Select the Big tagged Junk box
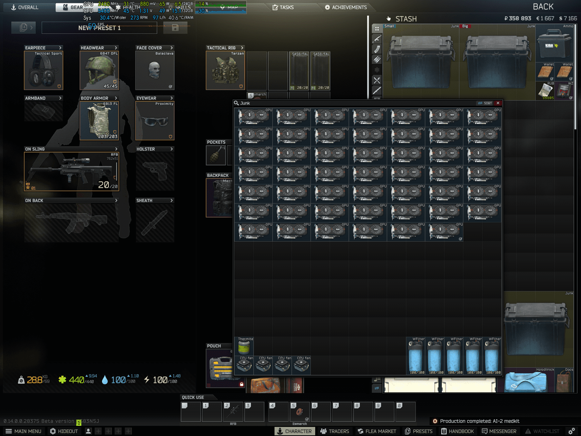581x436 pixels. tap(498, 62)
